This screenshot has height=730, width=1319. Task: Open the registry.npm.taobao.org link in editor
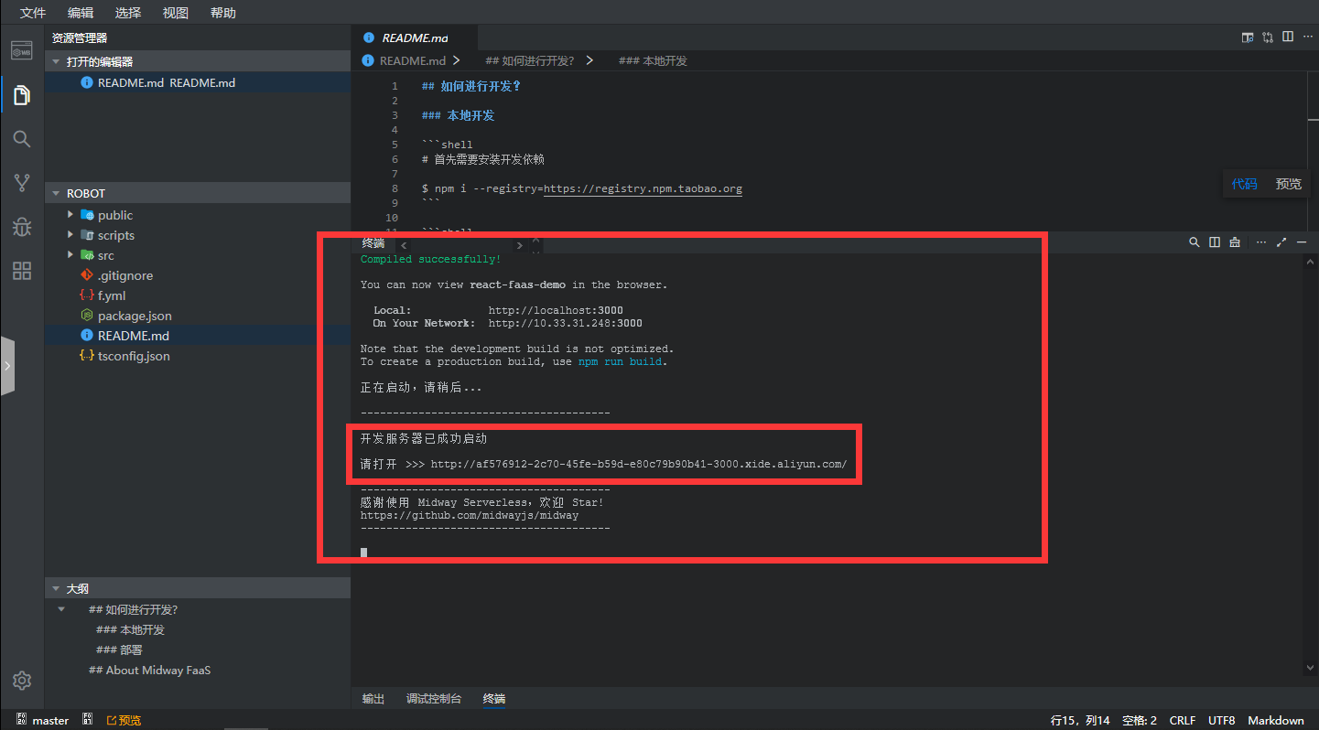click(x=643, y=188)
